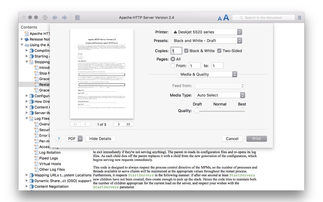Toggle the sidebar panel icon
323x202 pixels.
point(78,17)
